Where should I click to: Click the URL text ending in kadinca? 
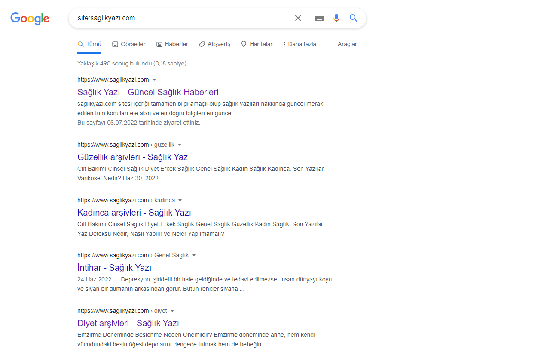(x=126, y=200)
